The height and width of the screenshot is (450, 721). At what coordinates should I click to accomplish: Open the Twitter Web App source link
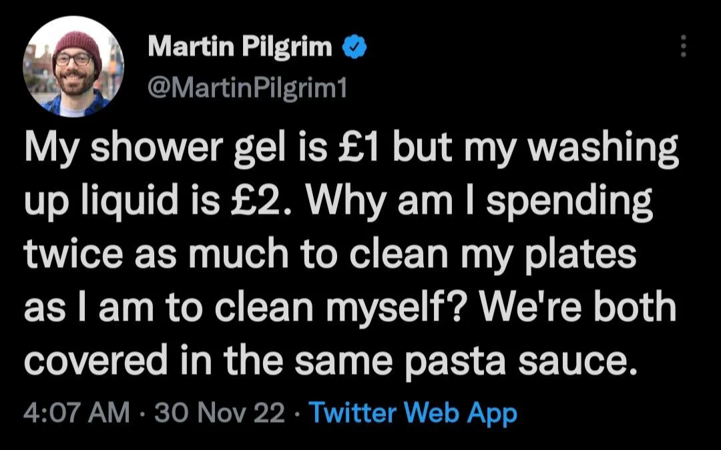pos(414,414)
